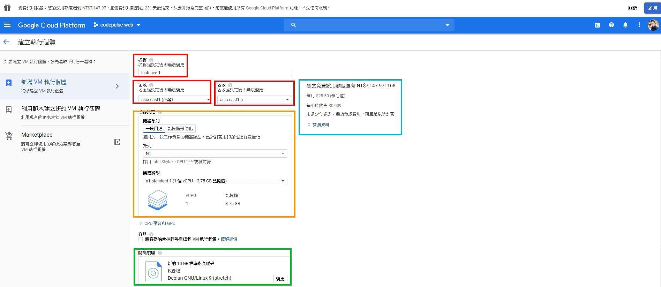This screenshot has height=287, width=661.
Task: Enable deploy container image checkbox
Action: coord(141,239)
